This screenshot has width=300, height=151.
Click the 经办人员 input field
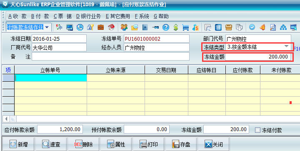[x=157, y=48]
